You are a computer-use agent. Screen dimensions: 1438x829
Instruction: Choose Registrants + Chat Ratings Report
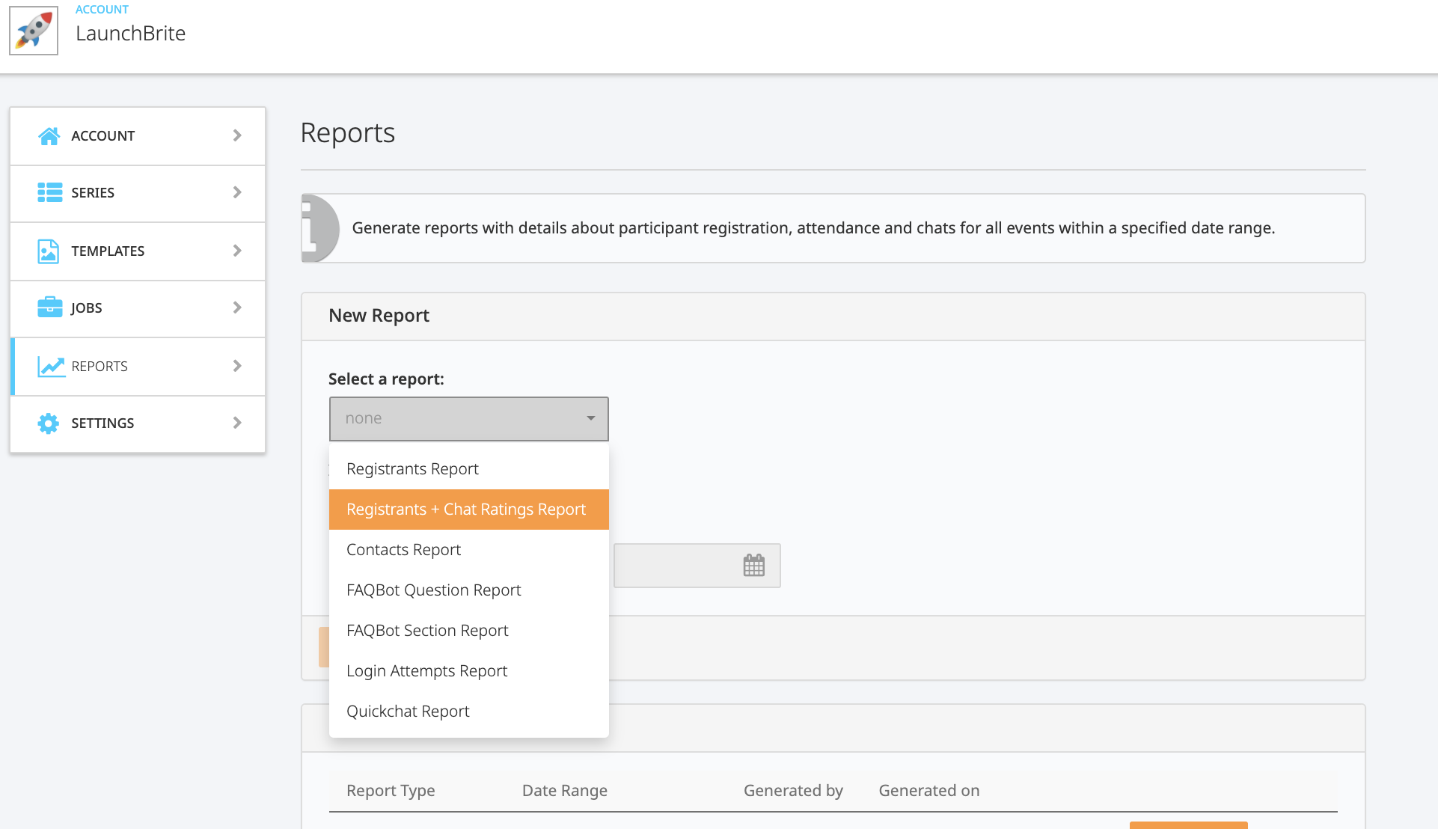(x=466, y=510)
